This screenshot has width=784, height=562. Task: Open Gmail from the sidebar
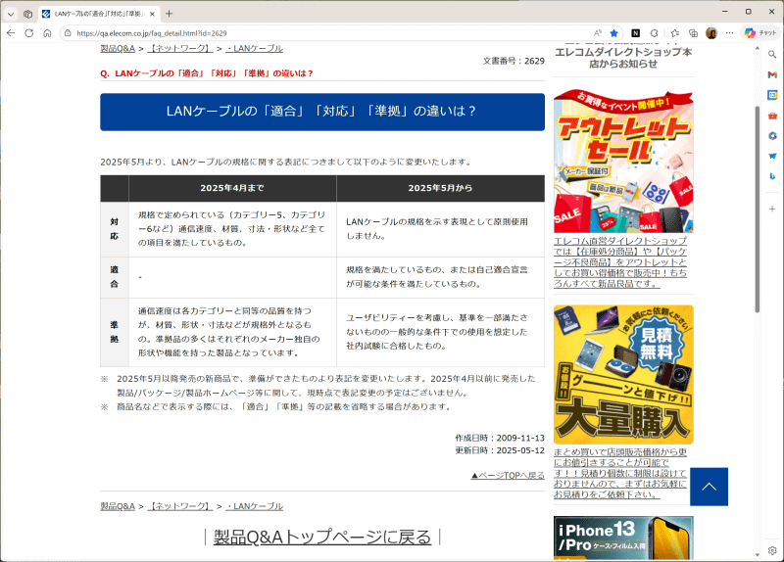(x=772, y=74)
